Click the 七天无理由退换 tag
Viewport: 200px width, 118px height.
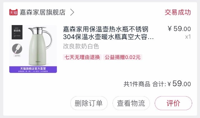point(82,57)
